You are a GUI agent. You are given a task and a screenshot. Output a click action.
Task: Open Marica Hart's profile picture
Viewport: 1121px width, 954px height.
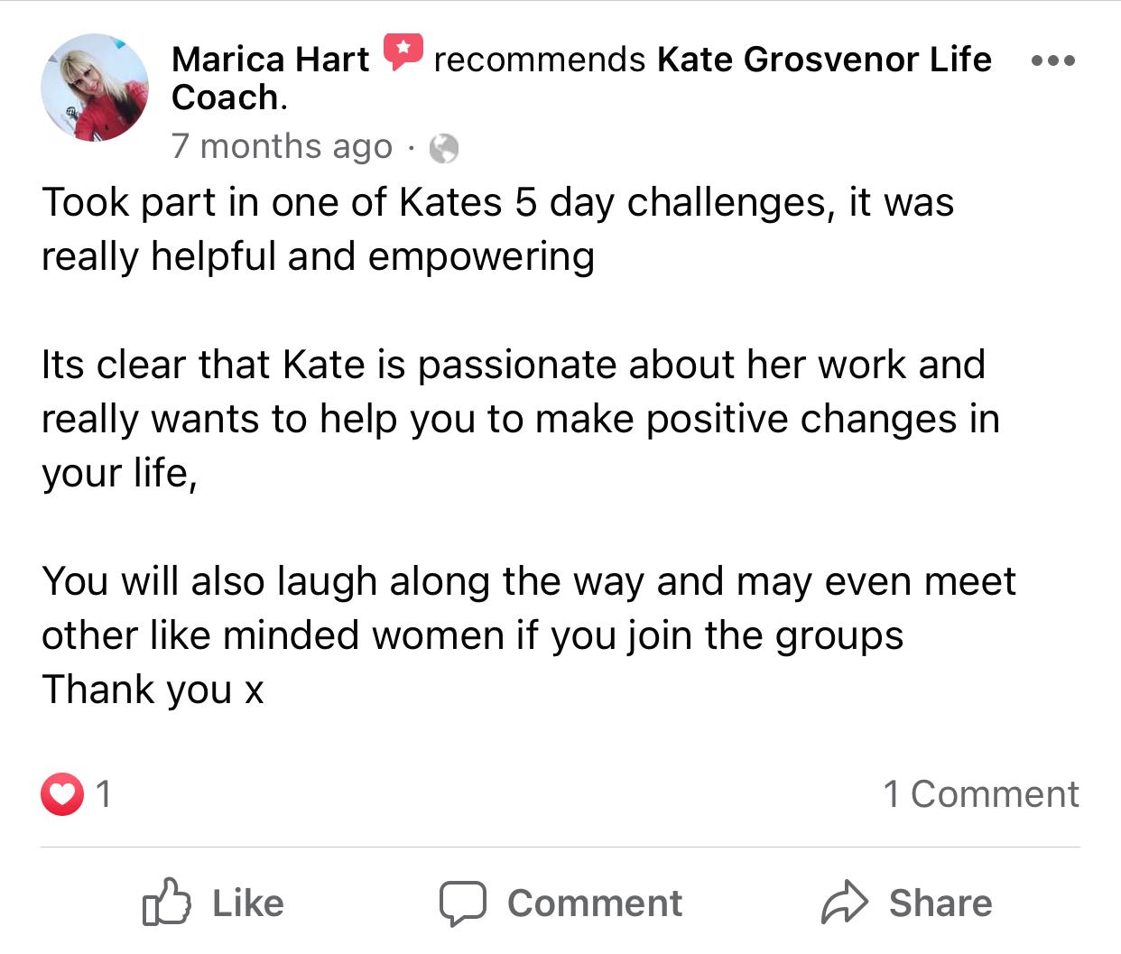click(95, 88)
